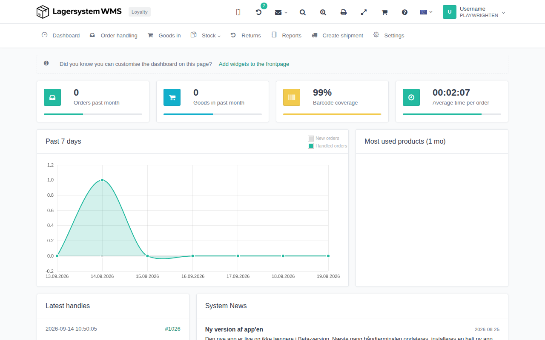Expand the Username PLAYWRIGHTEN account menu
The width and height of the screenshot is (545, 340).
(x=474, y=12)
